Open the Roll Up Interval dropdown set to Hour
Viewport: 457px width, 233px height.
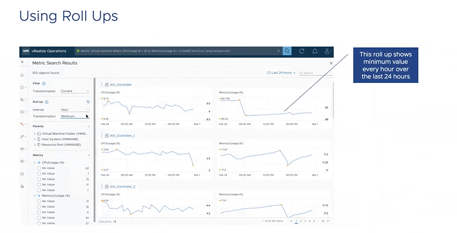click(74, 109)
